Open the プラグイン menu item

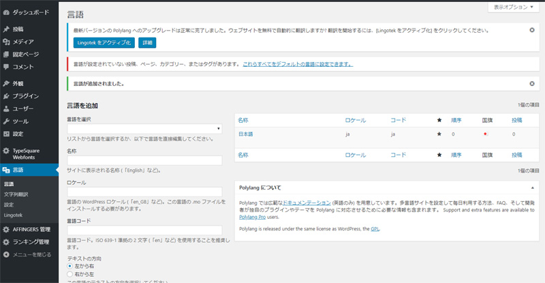pyautogui.click(x=26, y=96)
